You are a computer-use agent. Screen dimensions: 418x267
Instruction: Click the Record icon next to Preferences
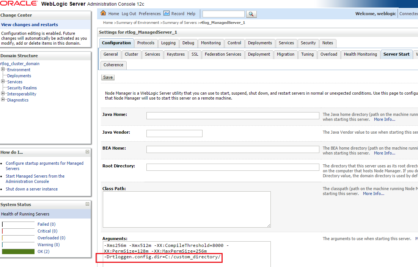[167, 13]
